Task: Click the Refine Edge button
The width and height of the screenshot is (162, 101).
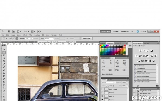Action: 87,39
